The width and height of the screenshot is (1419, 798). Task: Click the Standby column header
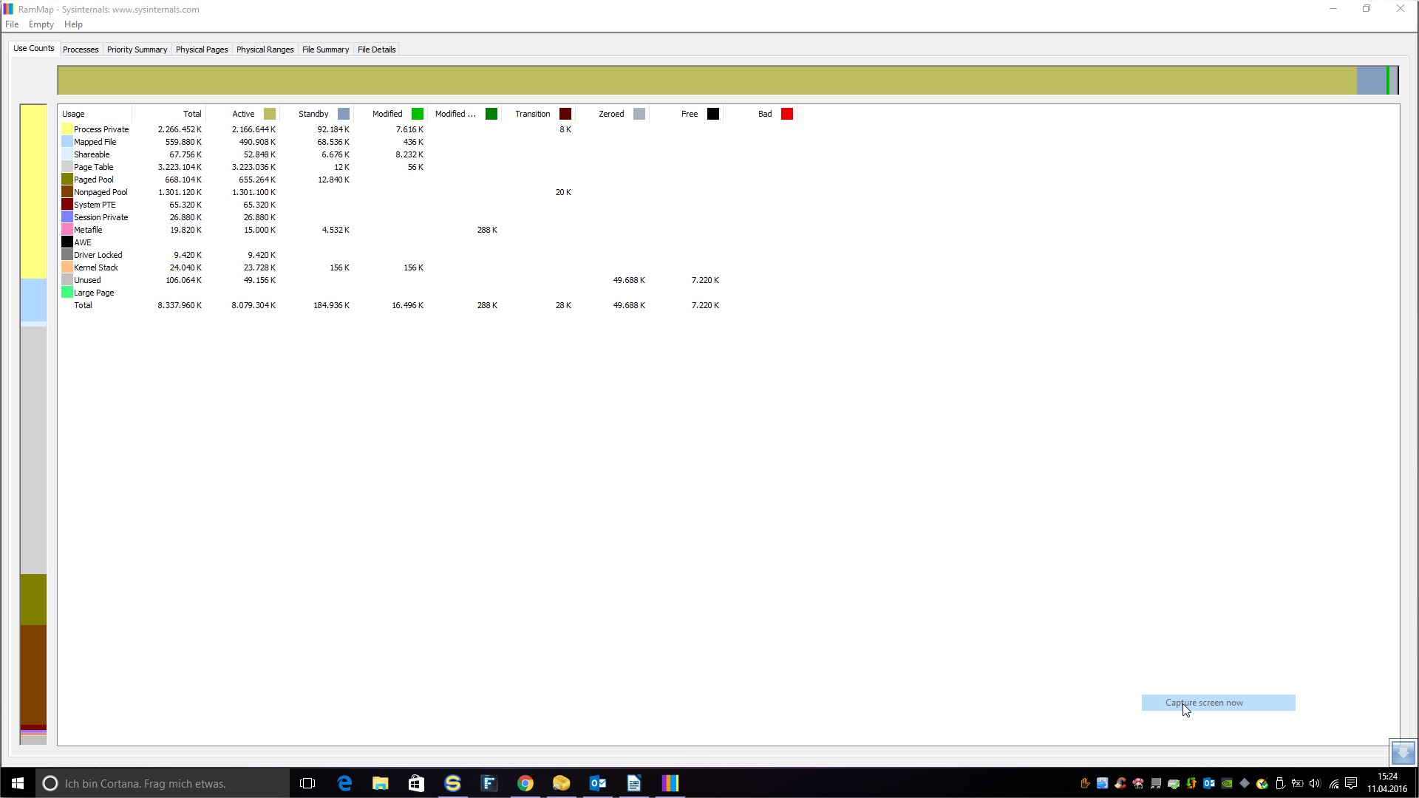(313, 114)
